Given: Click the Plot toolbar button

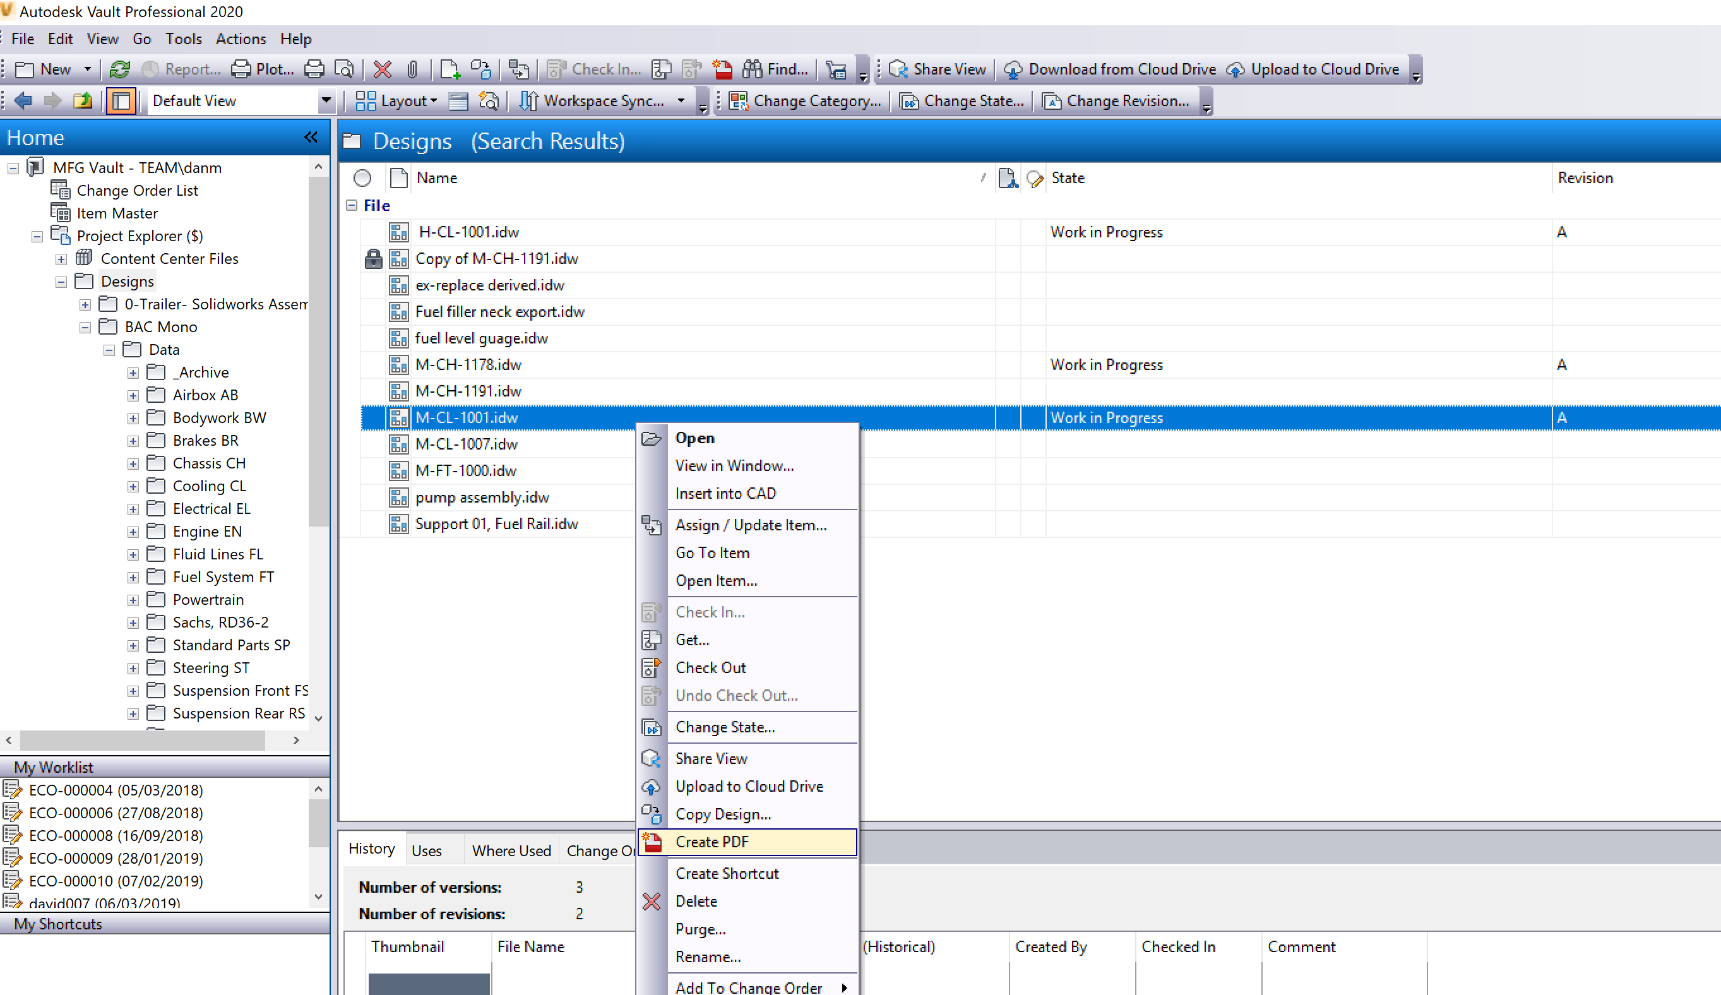Looking at the screenshot, I should tap(263, 69).
